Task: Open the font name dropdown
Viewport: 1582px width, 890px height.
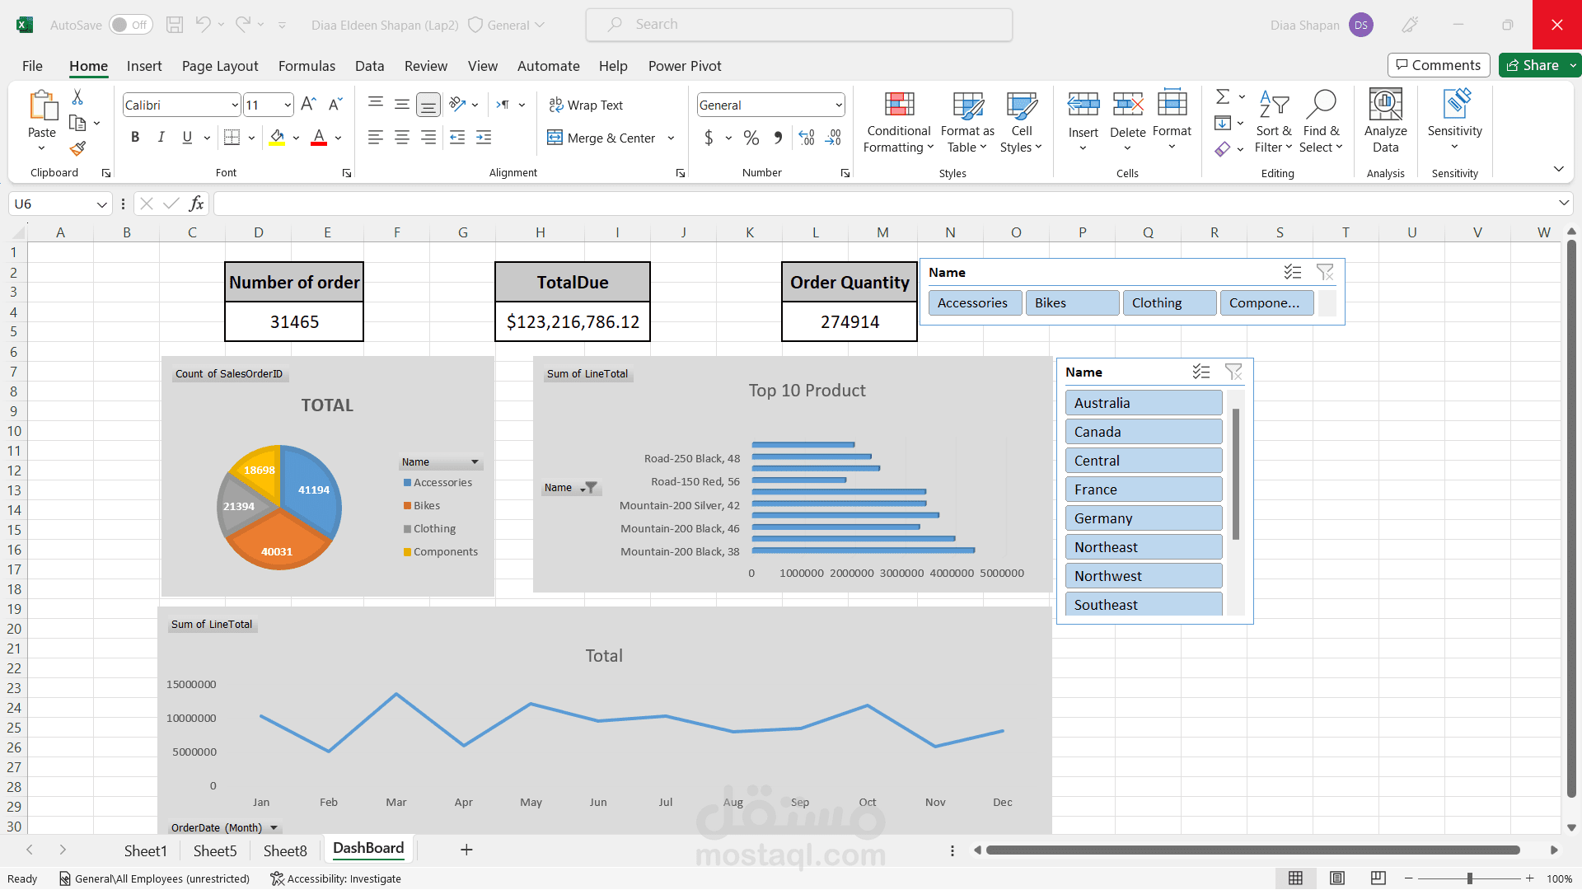Action: point(235,105)
